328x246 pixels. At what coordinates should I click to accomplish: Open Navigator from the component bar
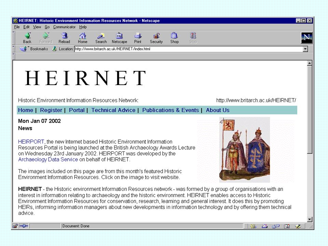[x=253, y=226]
